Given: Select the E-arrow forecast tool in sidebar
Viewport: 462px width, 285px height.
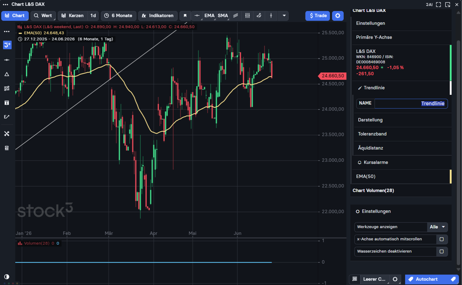Looking at the screenshot, I should tap(7, 117).
